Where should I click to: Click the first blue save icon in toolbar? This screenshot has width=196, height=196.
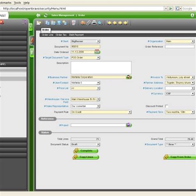[48, 23]
